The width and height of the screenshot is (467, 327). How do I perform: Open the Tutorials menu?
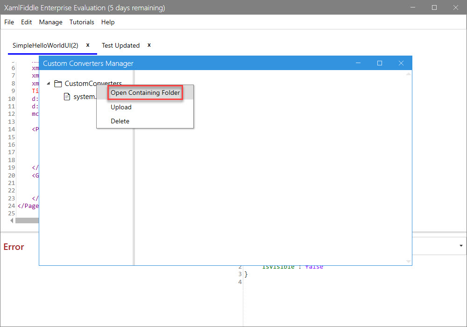click(82, 22)
